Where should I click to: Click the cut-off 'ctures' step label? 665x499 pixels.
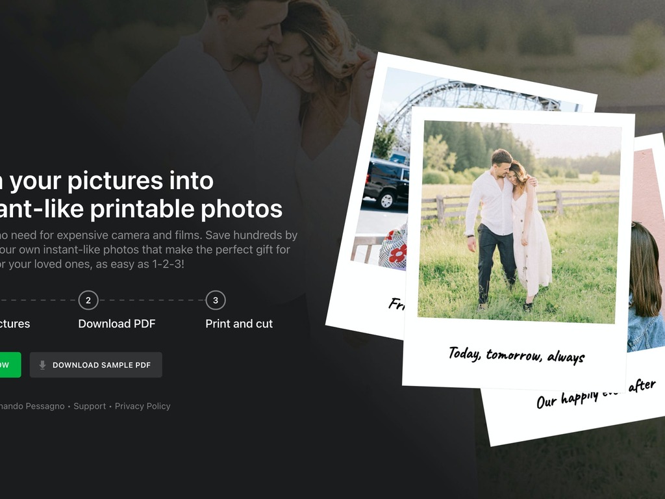(15, 324)
